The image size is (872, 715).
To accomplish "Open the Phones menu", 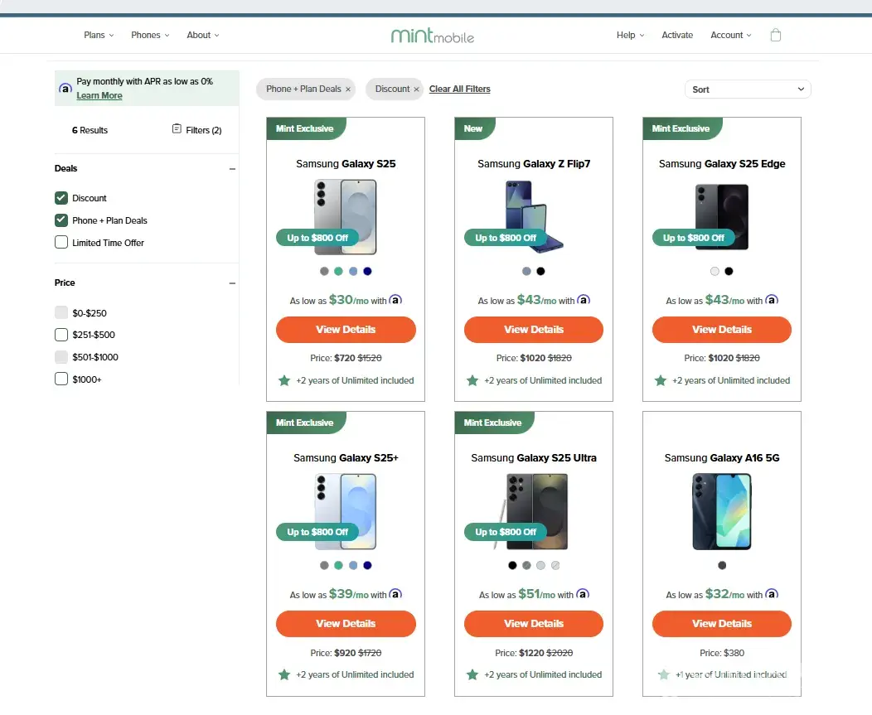I will tap(150, 35).
